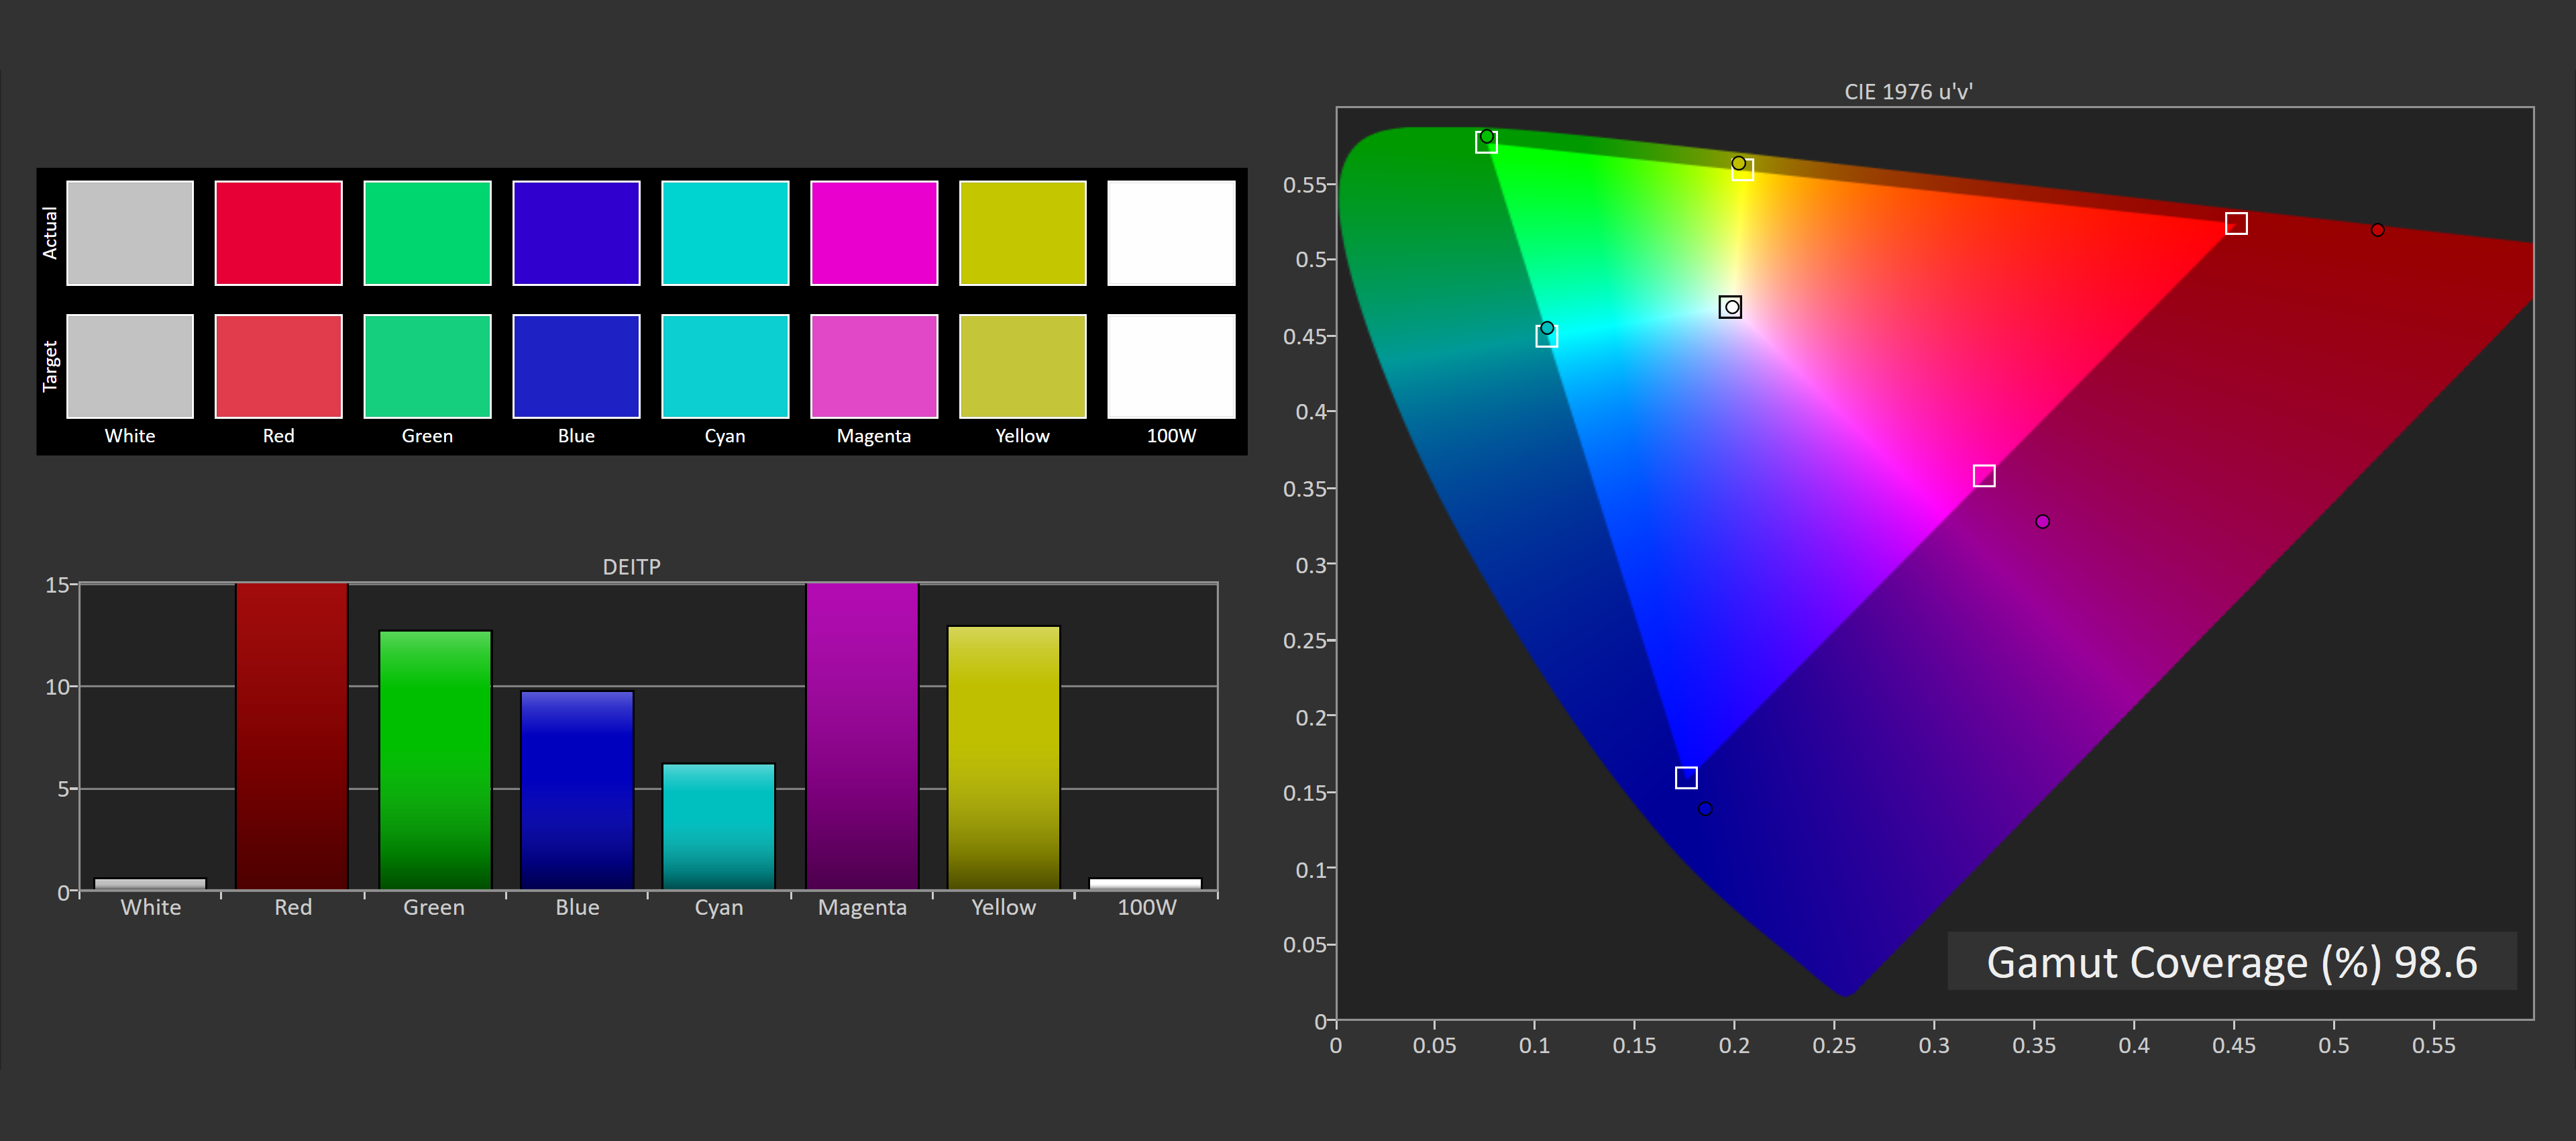Click the white point marker on CIE chart
Viewport: 2576px width, 1141px height.
tap(1730, 306)
